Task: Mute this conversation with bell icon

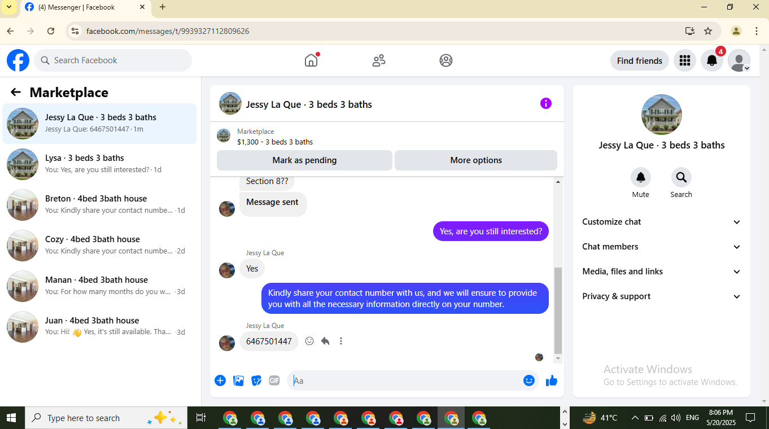Action: coord(641,177)
